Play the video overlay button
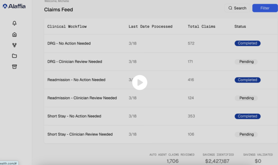 coord(140,82)
